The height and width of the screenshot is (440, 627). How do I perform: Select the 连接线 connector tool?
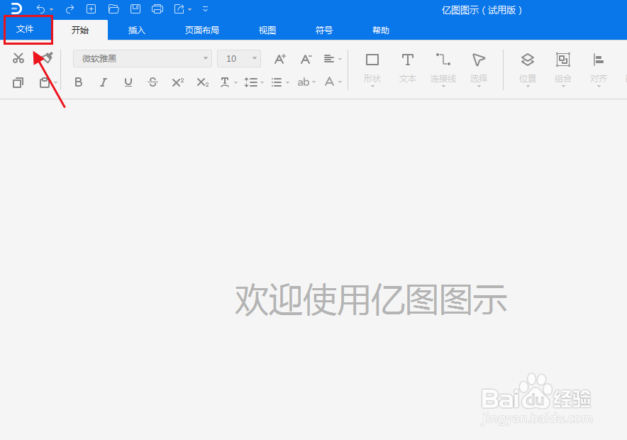pos(443,70)
